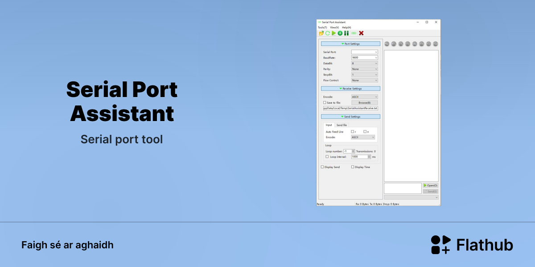Click the send text input box
This screenshot has height=267, width=535.
403,188
